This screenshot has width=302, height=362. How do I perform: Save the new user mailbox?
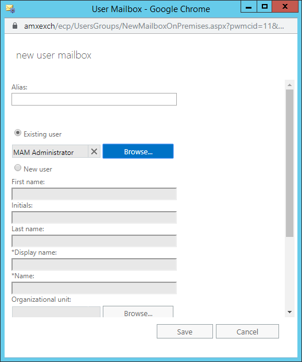[x=185, y=331]
